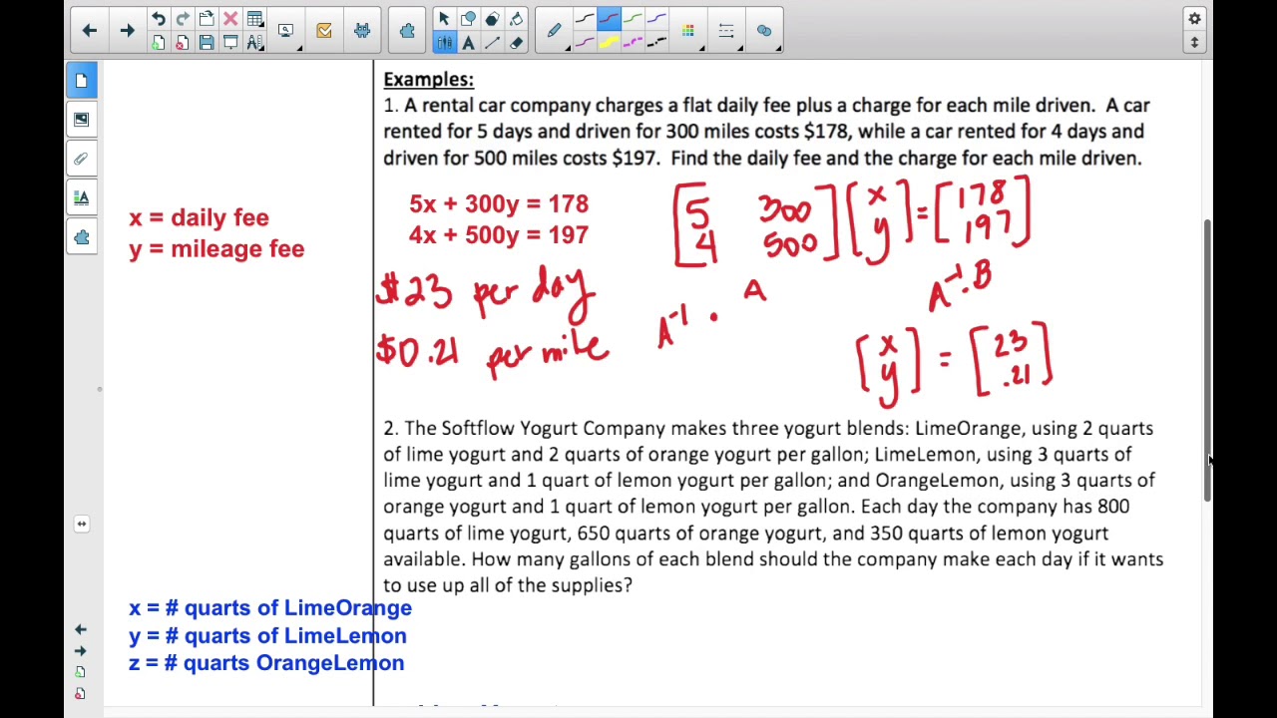Open the Response assessment checkmark tool
Image resolution: width=1277 pixels, height=718 pixels.
324,31
